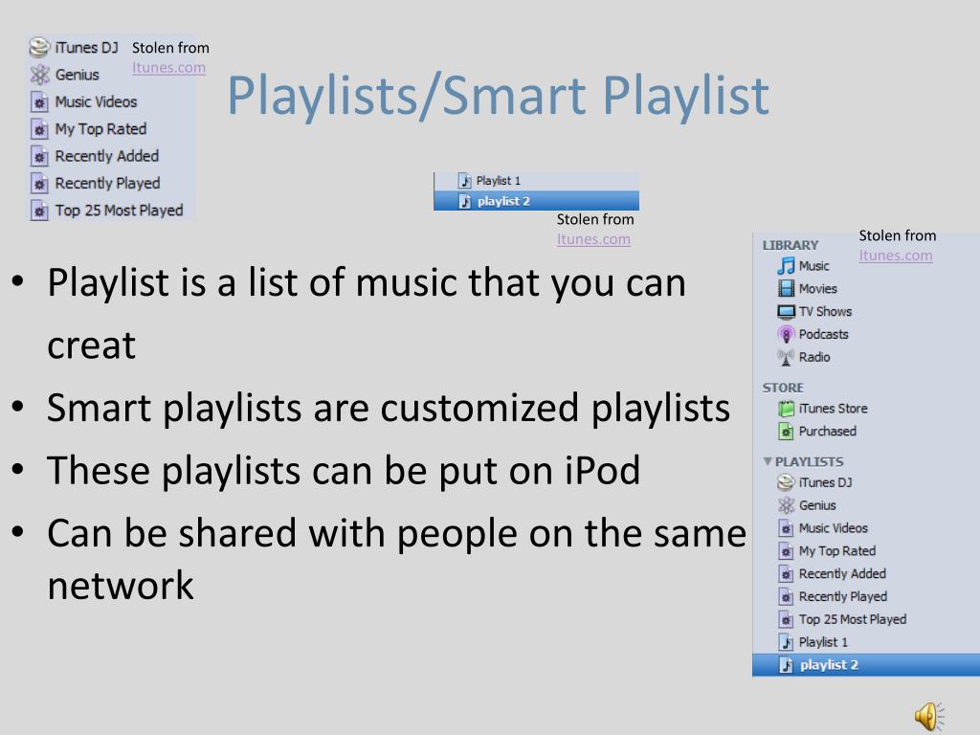The width and height of the screenshot is (980, 735).
Task: Select Recently Played under PLAYLISTS in the sidebar
Action: (x=842, y=597)
